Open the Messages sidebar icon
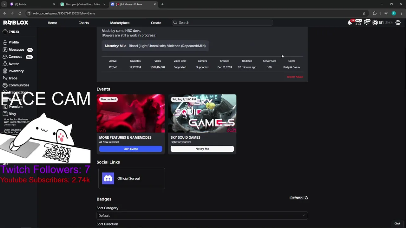The height and width of the screenshot is (228, 406). pos(5,50)
